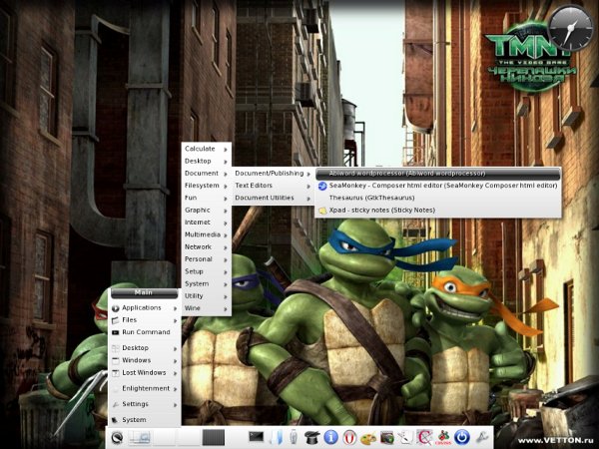Click the blue power button icon

coord(461,438)
